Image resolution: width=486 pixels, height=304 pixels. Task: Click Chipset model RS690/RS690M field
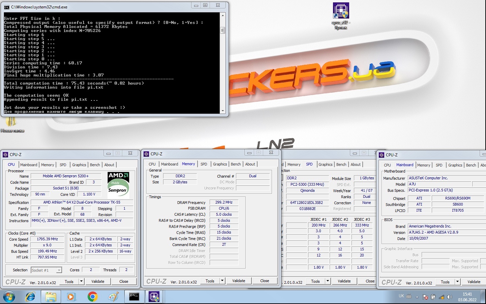[458, 198]
